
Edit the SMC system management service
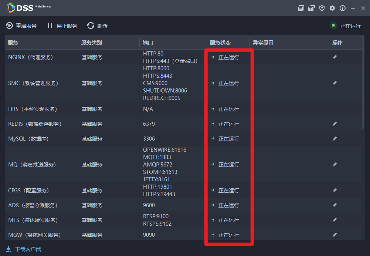pyautogui.click(x=335, y=83)
